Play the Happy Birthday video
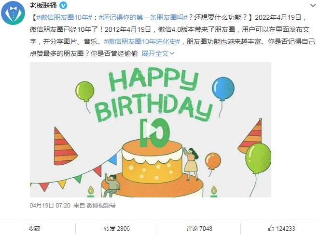 click(151, 130)
